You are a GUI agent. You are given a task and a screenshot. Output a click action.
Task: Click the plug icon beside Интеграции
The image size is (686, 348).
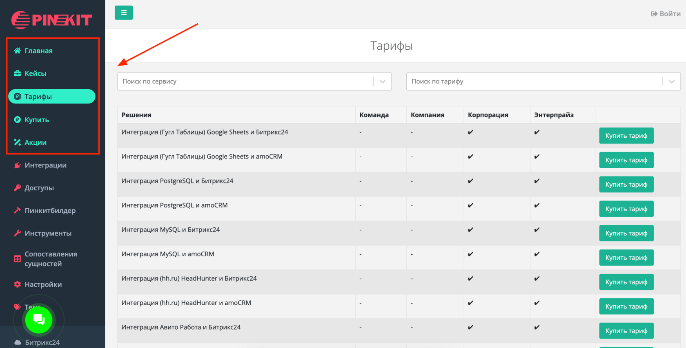(17, 165)
